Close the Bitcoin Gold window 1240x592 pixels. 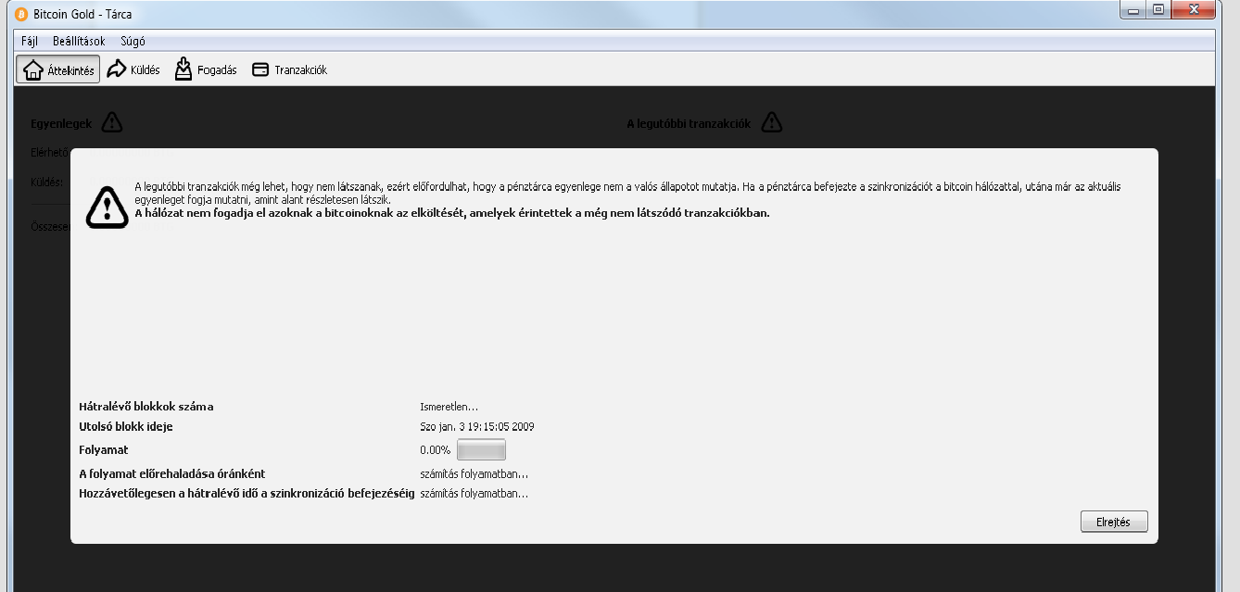click(1193, 9)
